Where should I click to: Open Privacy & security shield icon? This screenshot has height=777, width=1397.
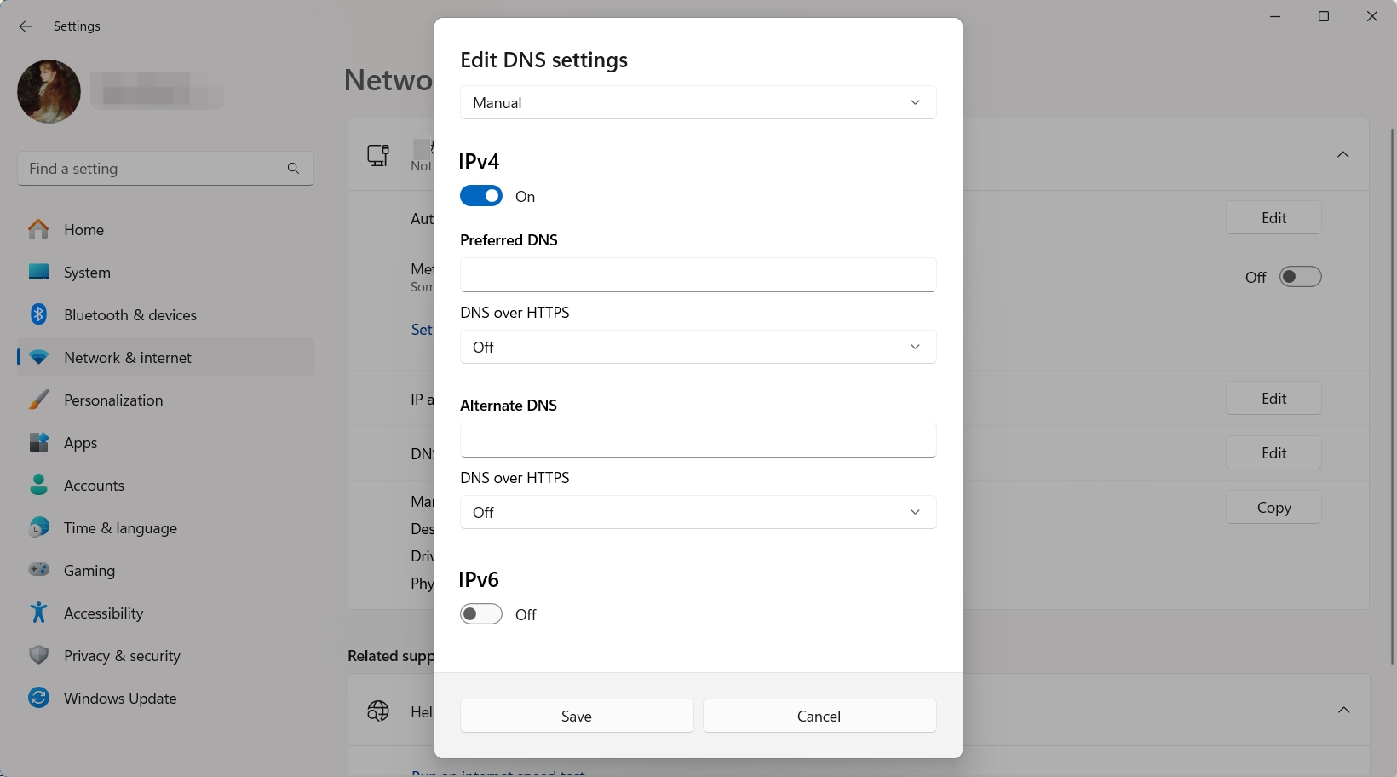coord(38,655)
